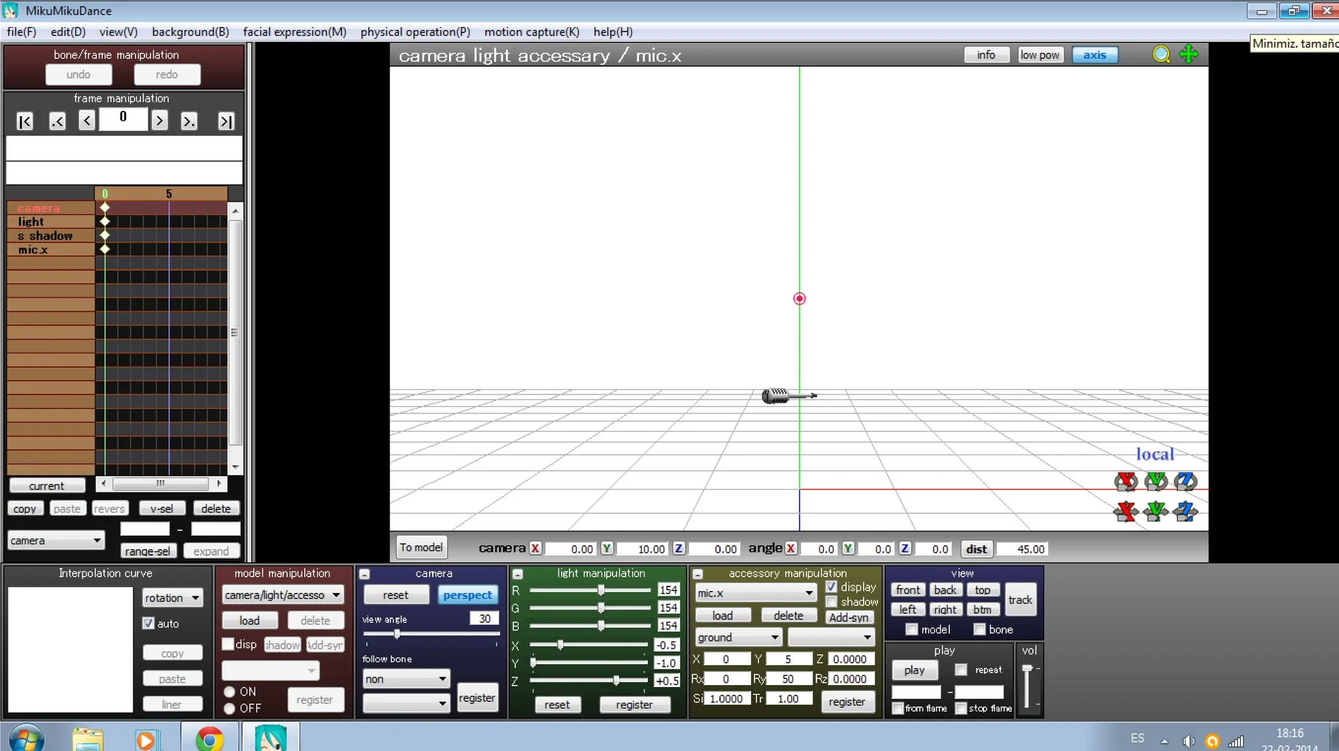Select the OFF radio button

[229, 709]
